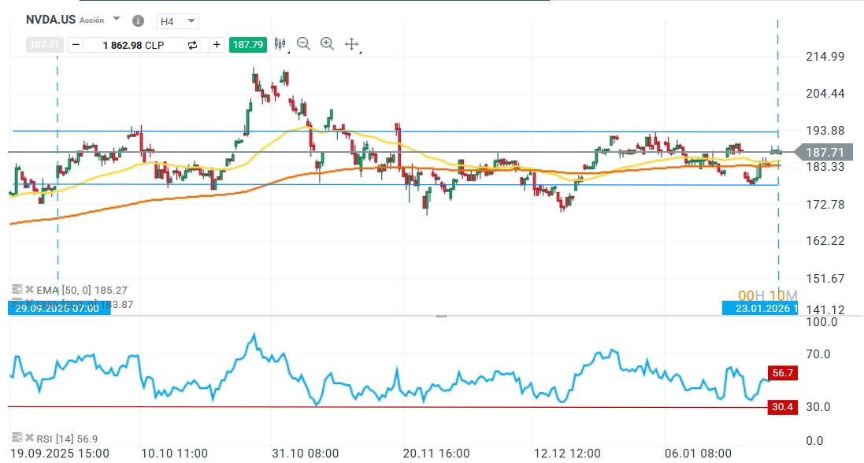The image size is (864, 463).
Task: Click the RSI value tag 56.7
Action: coord(782,373)
